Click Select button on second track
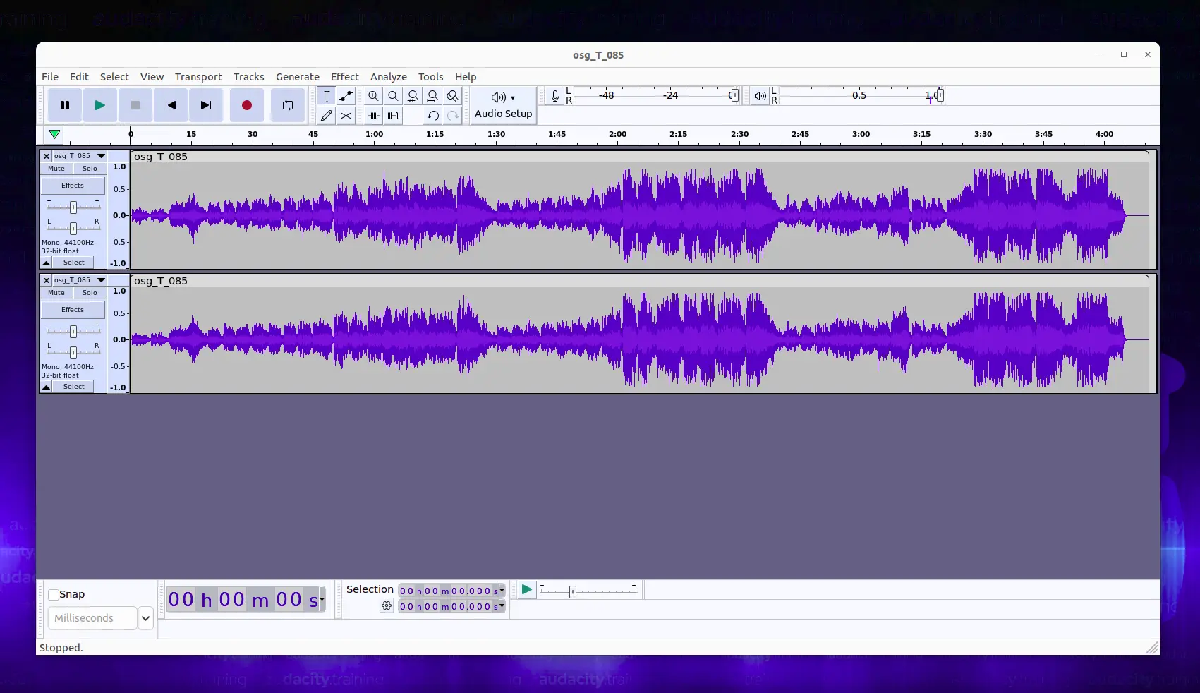The height and width of the screenshot is (693, 1200). coord(74,387)
